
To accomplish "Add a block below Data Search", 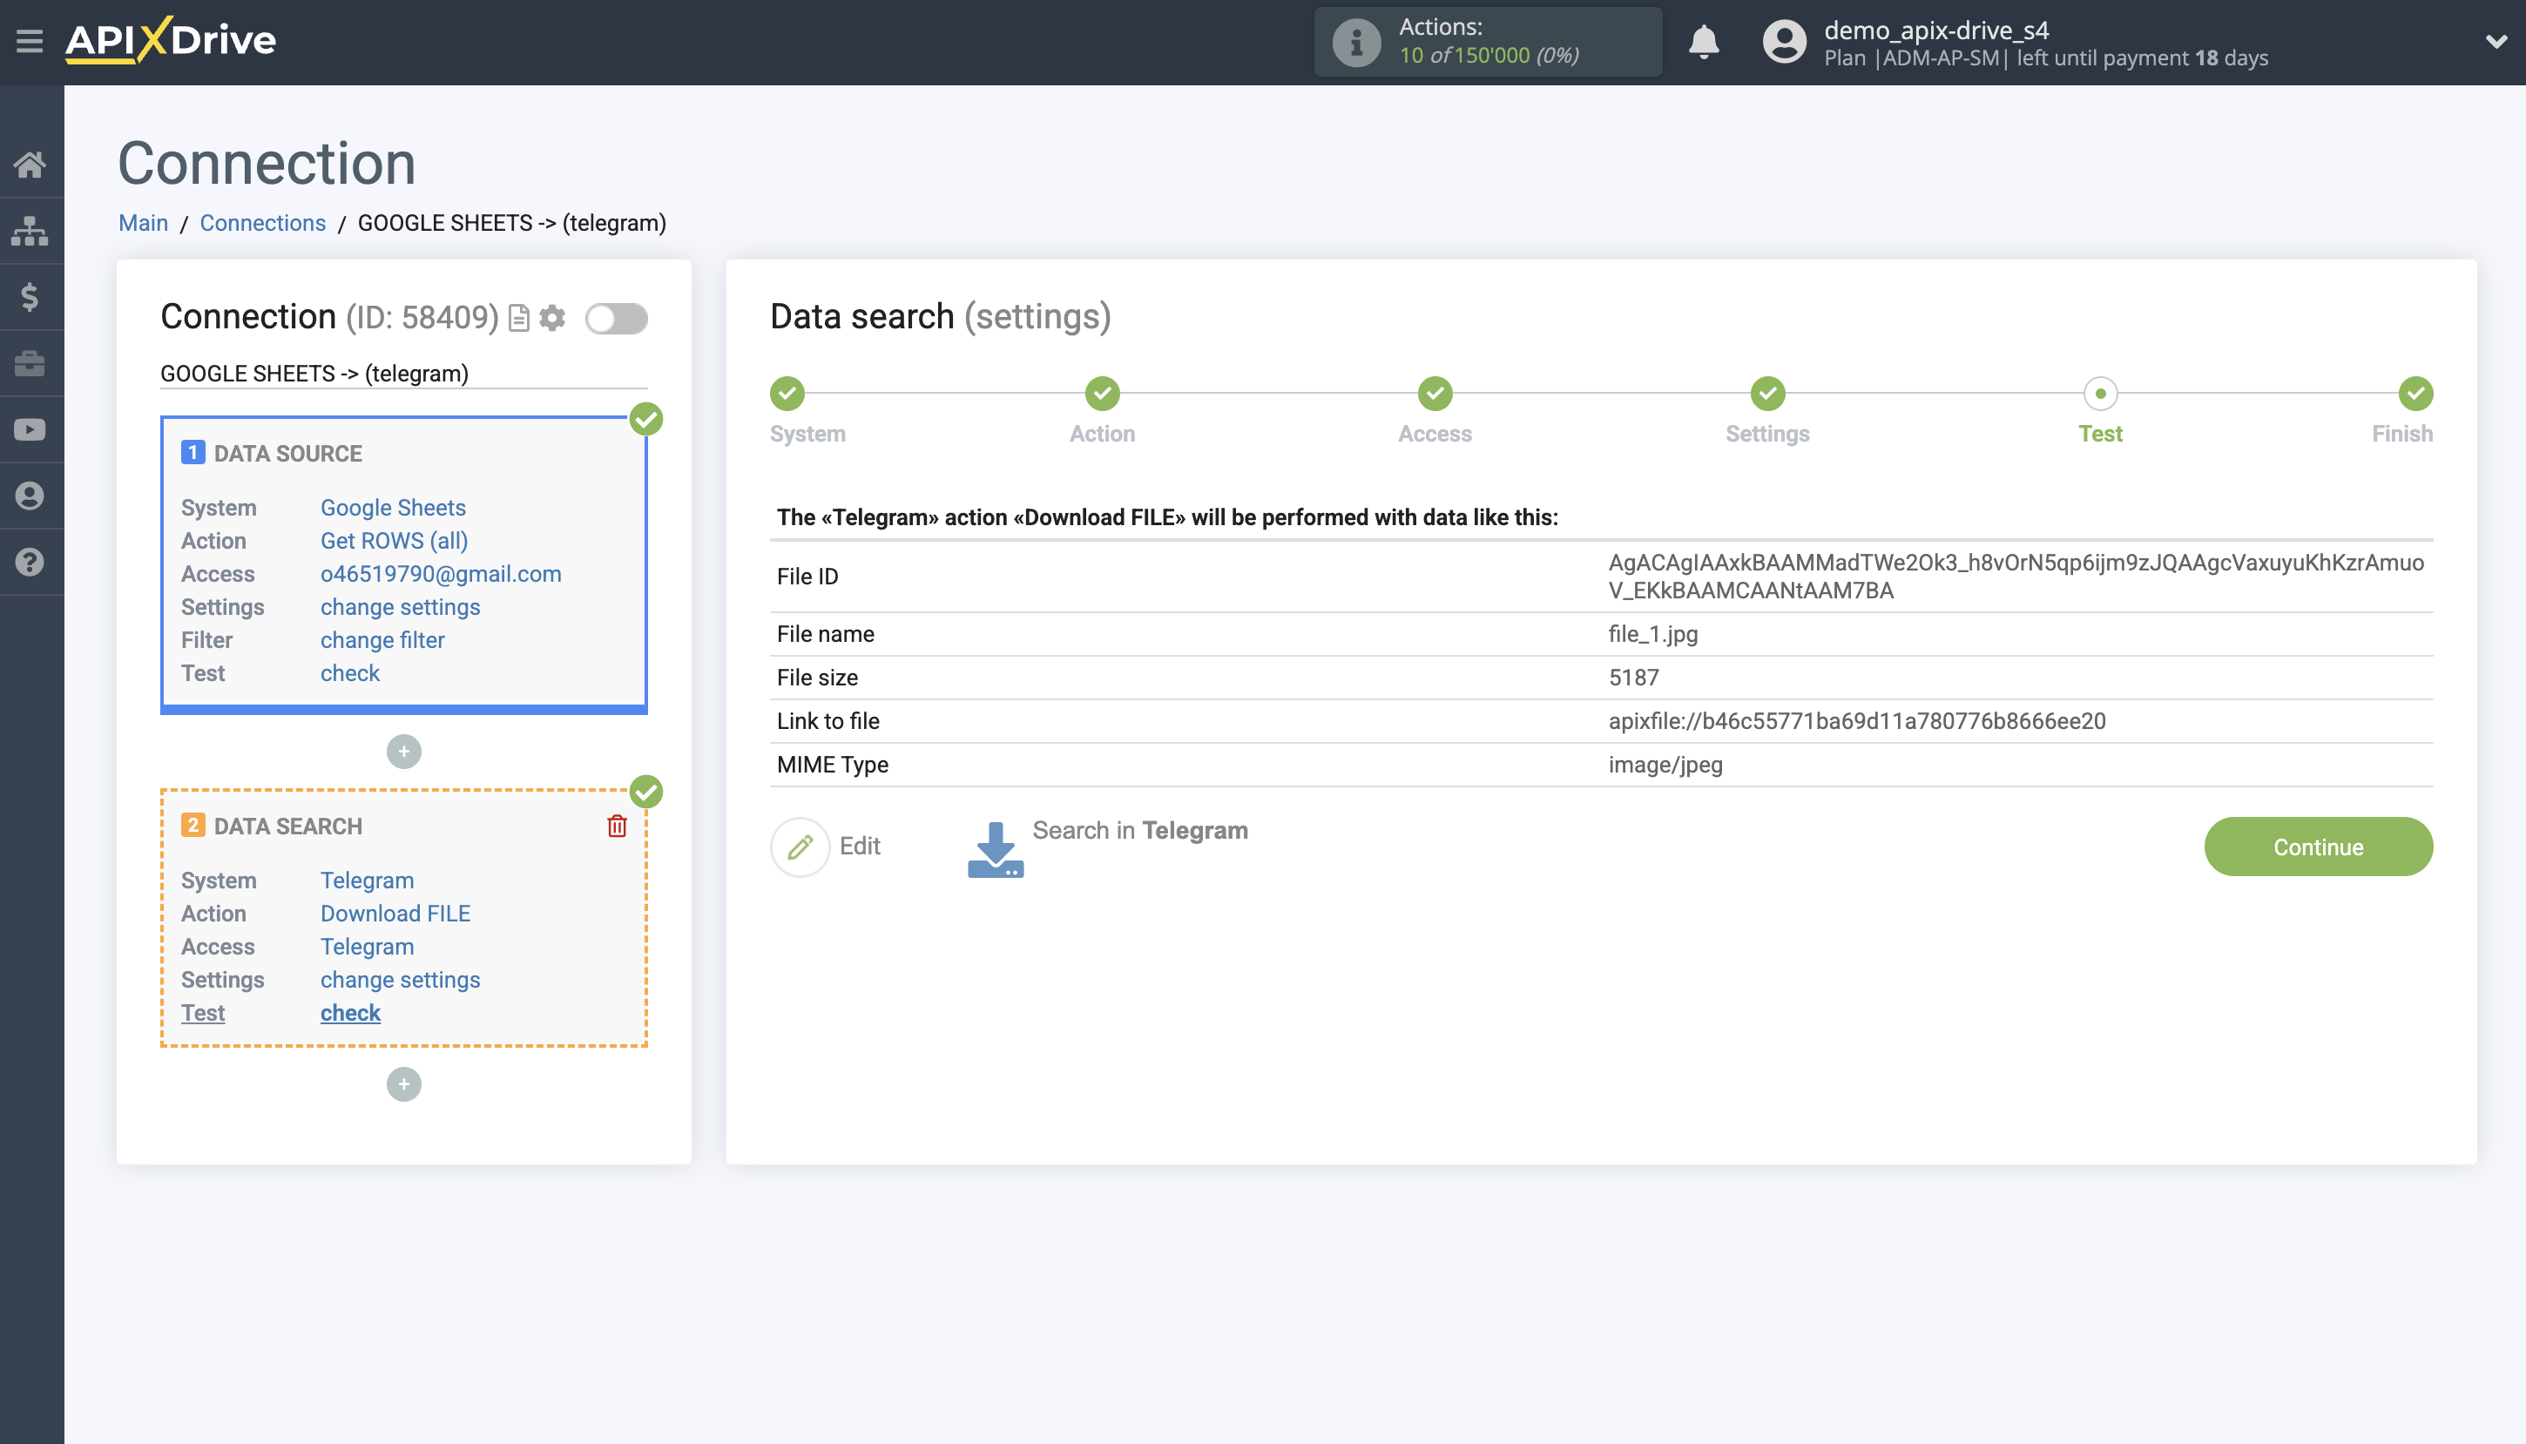I will coord(403,1083).
